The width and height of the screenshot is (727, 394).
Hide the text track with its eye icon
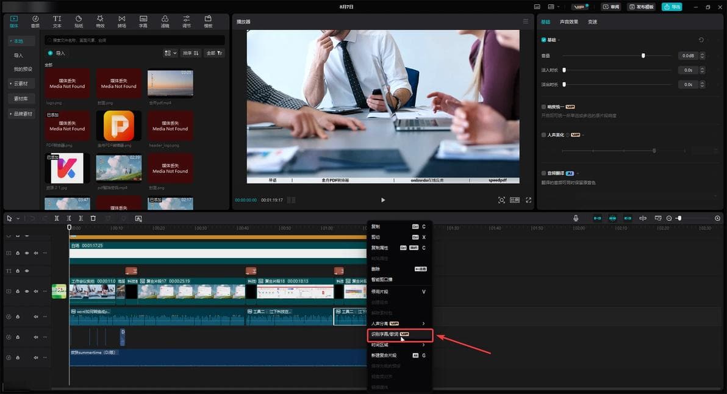pyautogui.click(x=27, y=271)
